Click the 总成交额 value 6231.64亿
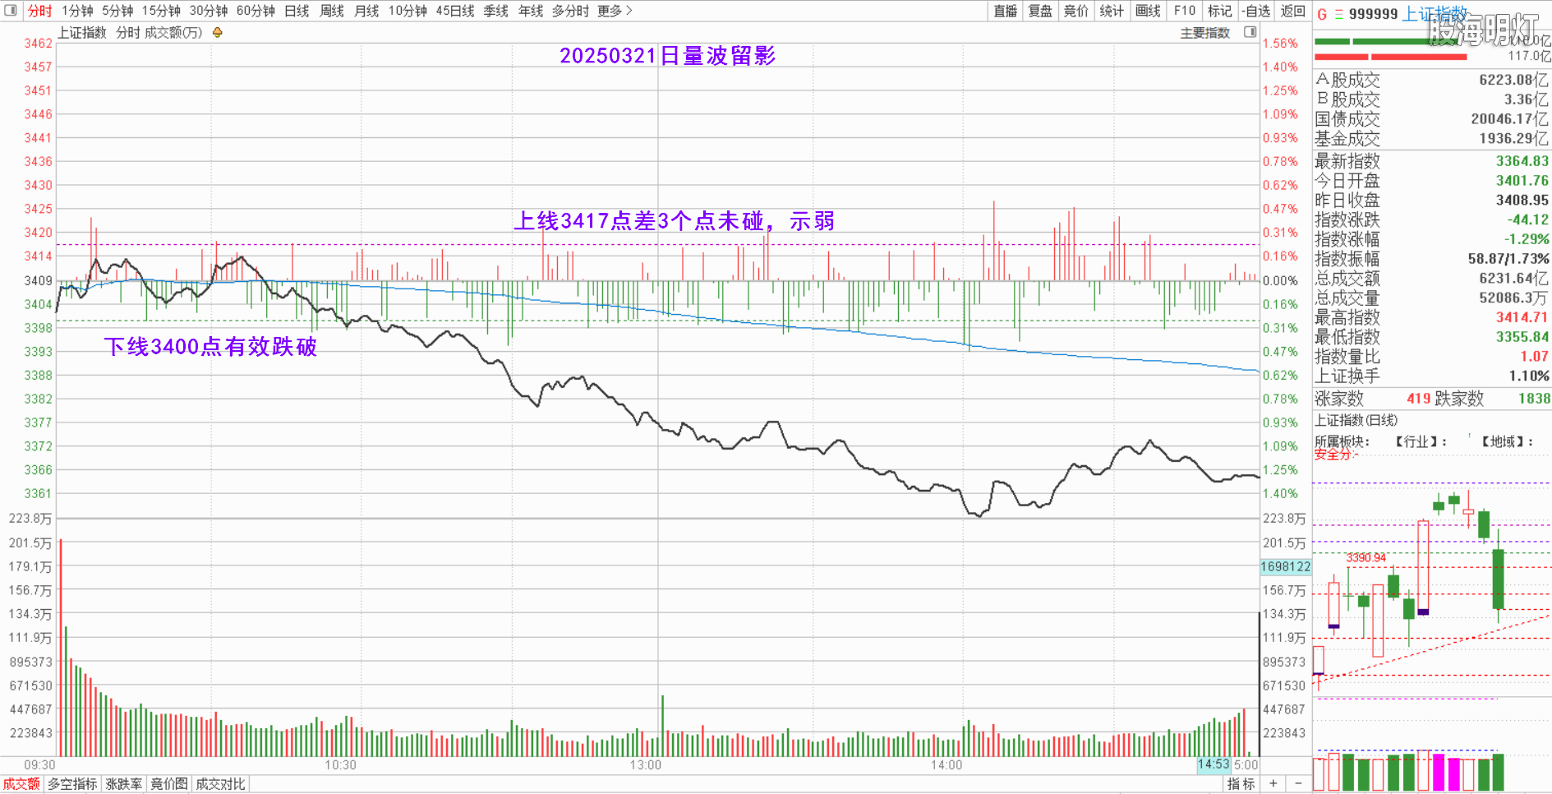 pos(1513,279)
